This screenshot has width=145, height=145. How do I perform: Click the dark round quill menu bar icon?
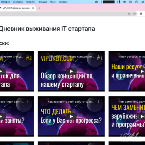coord(124,2)
